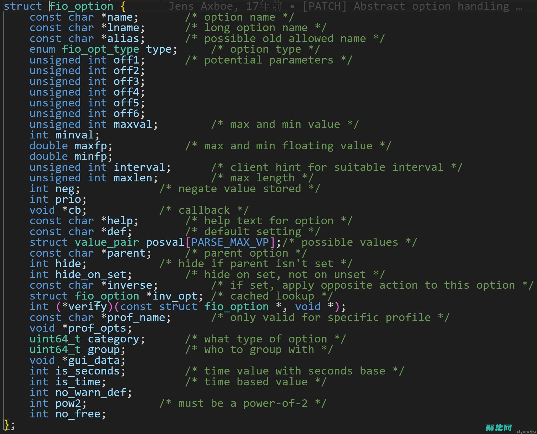Click the hide_on_set field name

[x=91, y=275]
